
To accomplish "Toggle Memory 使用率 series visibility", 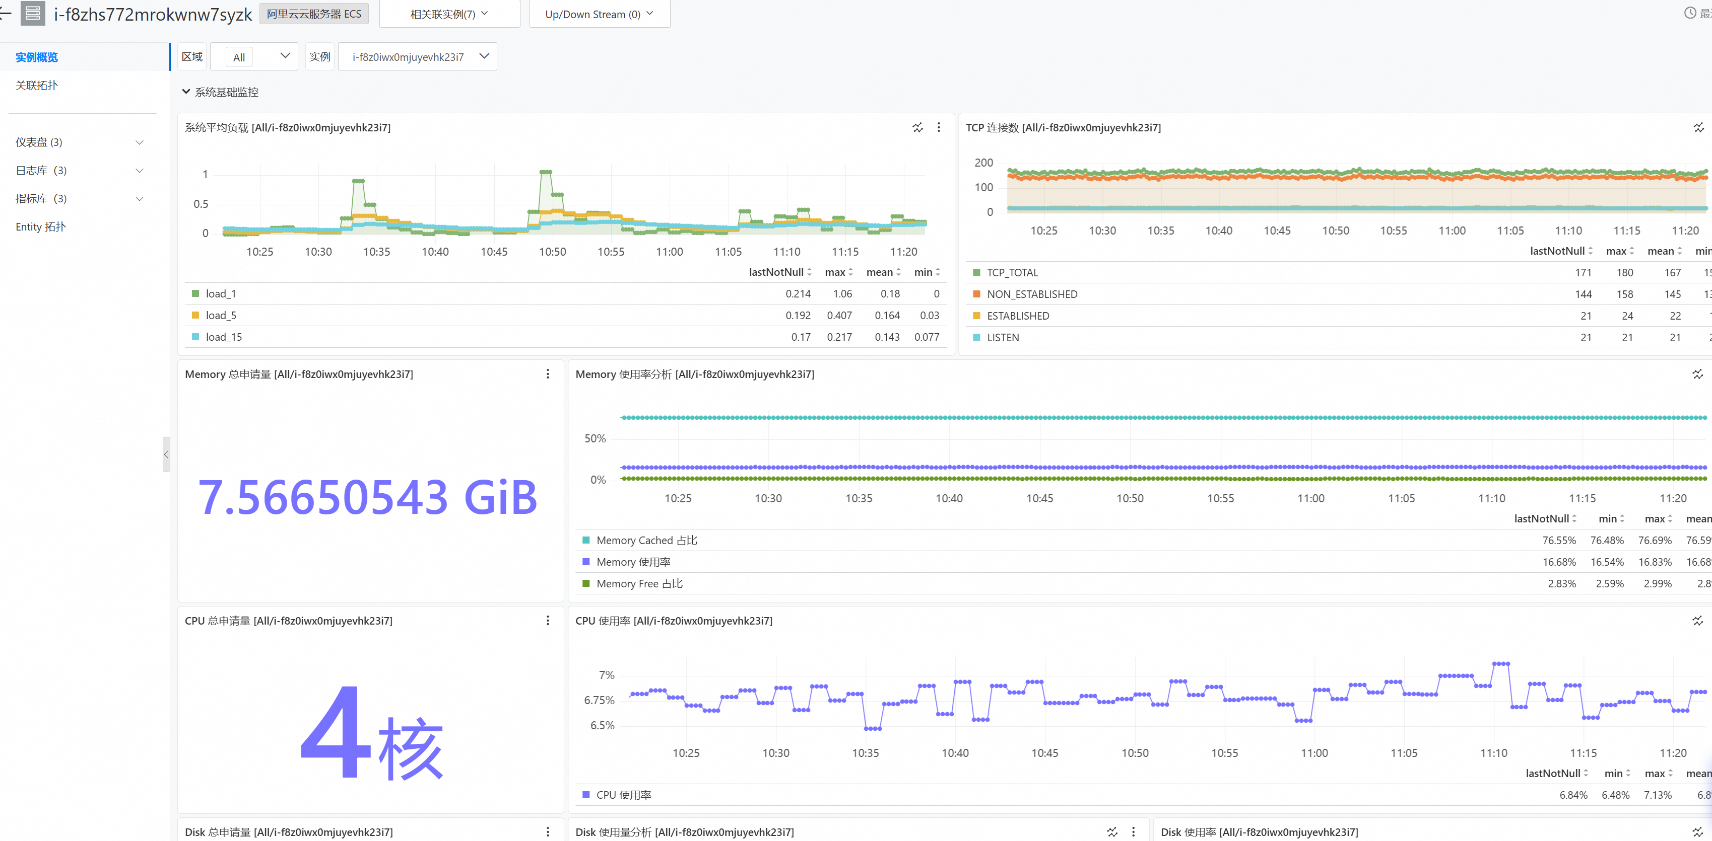I will tap(633, 562).
